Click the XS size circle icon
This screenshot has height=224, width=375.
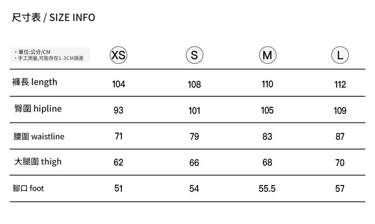tap(118, 55)
